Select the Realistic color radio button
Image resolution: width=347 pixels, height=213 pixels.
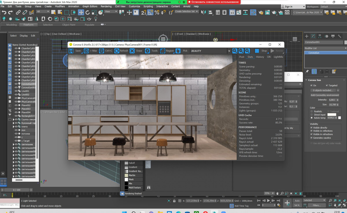tap(311, 111)
